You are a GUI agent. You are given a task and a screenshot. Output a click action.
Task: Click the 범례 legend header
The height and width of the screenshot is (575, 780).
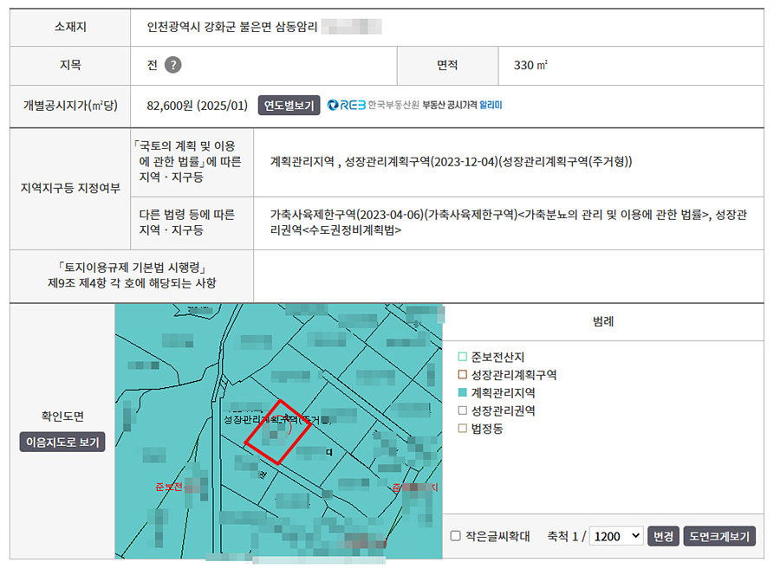tap(603, 321)
